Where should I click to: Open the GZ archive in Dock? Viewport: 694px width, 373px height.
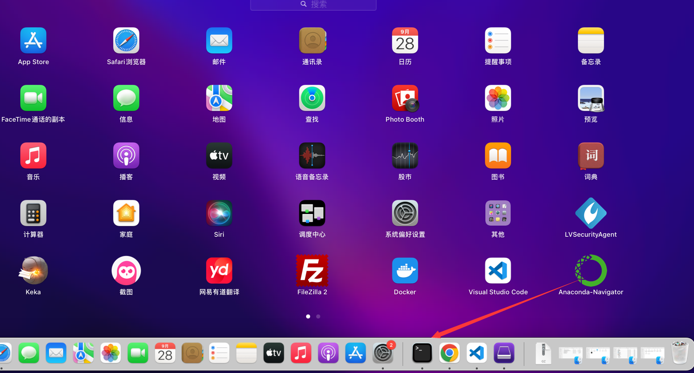pos(543,353)
